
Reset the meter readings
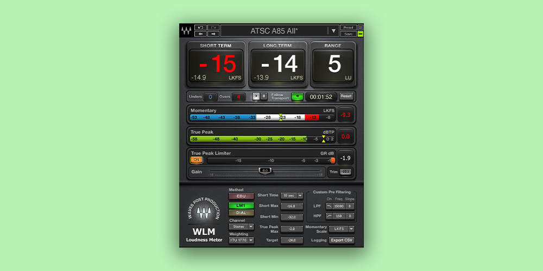[346, 96]
